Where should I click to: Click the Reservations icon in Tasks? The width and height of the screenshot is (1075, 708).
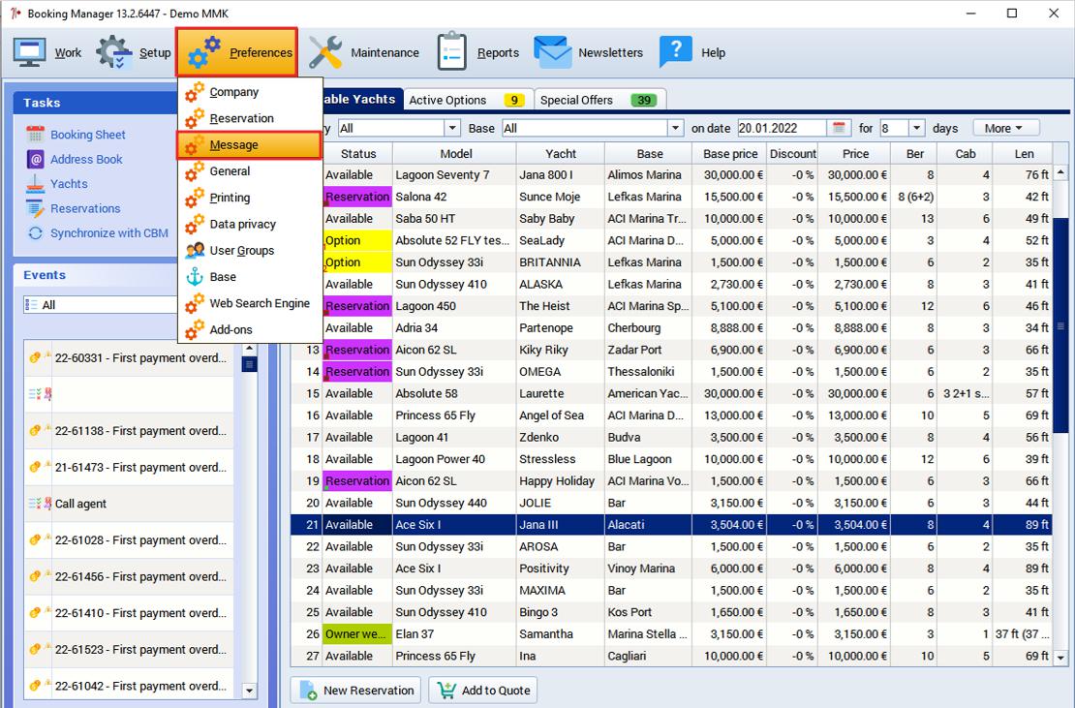coord(35,208)
